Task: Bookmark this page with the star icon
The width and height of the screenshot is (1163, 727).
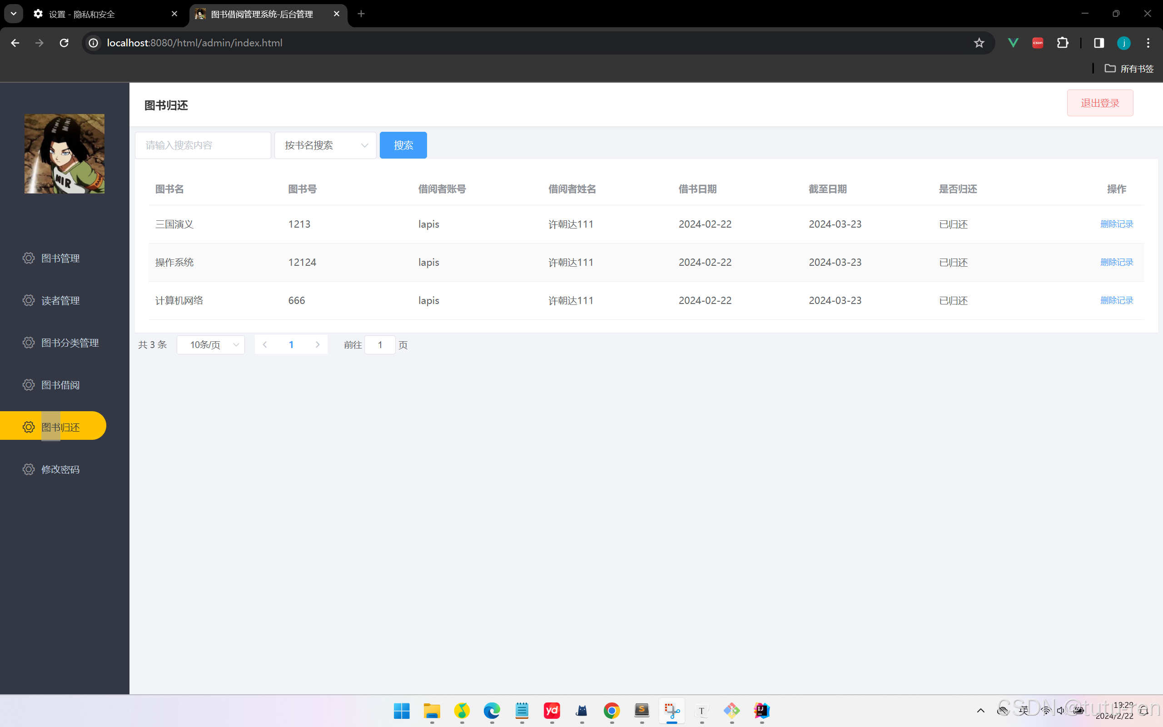Action: [979, 43]
